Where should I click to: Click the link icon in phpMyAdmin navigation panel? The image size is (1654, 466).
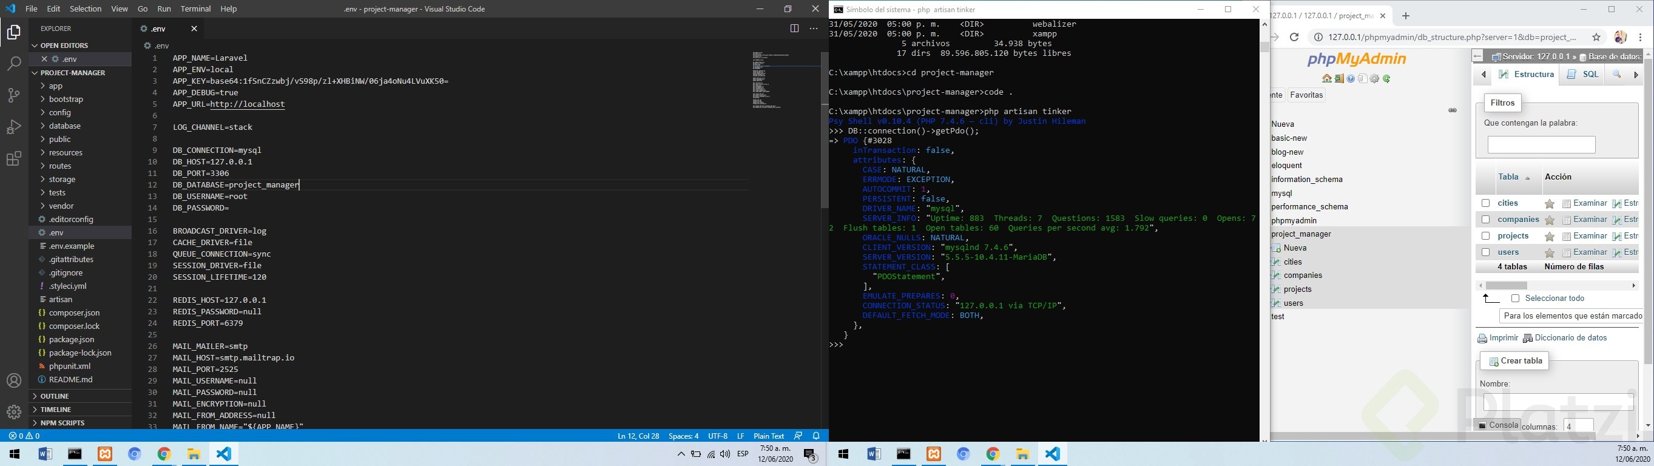pyautogui.click(x=1453, y=110)
